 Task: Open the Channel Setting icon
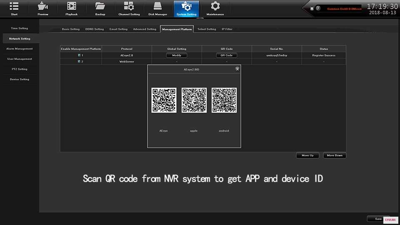tap(129, 7)
